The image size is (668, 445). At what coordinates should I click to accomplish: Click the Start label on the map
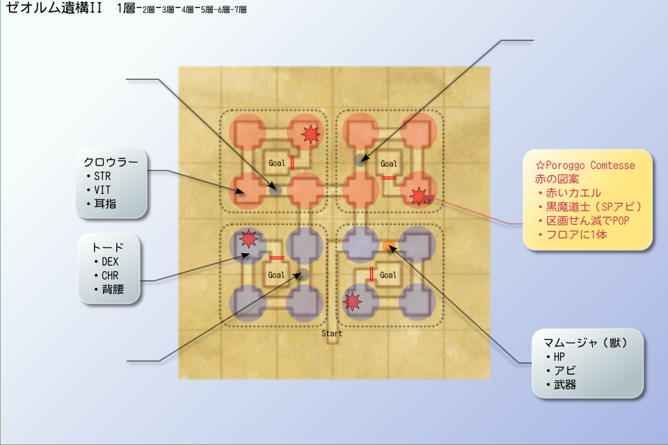coord(332,334)
